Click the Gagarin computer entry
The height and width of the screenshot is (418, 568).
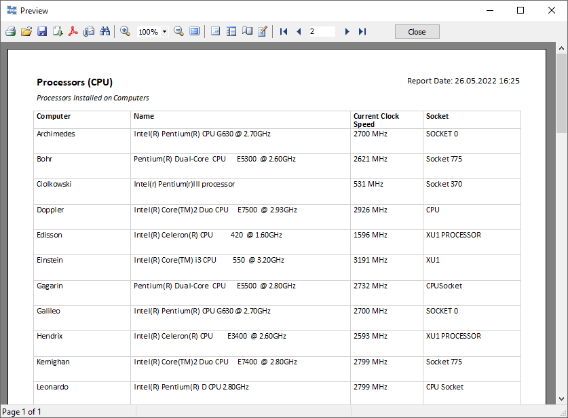coord(50,286)
